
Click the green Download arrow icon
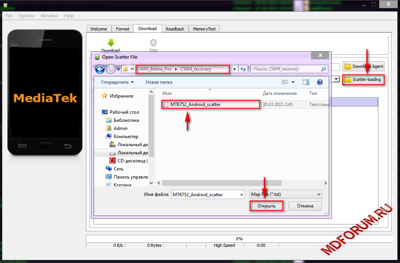[x=111, y=43]
